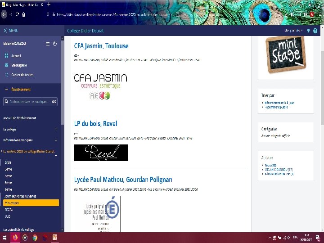
Task: Reload the page in the browser
Action: coord(17,14)
